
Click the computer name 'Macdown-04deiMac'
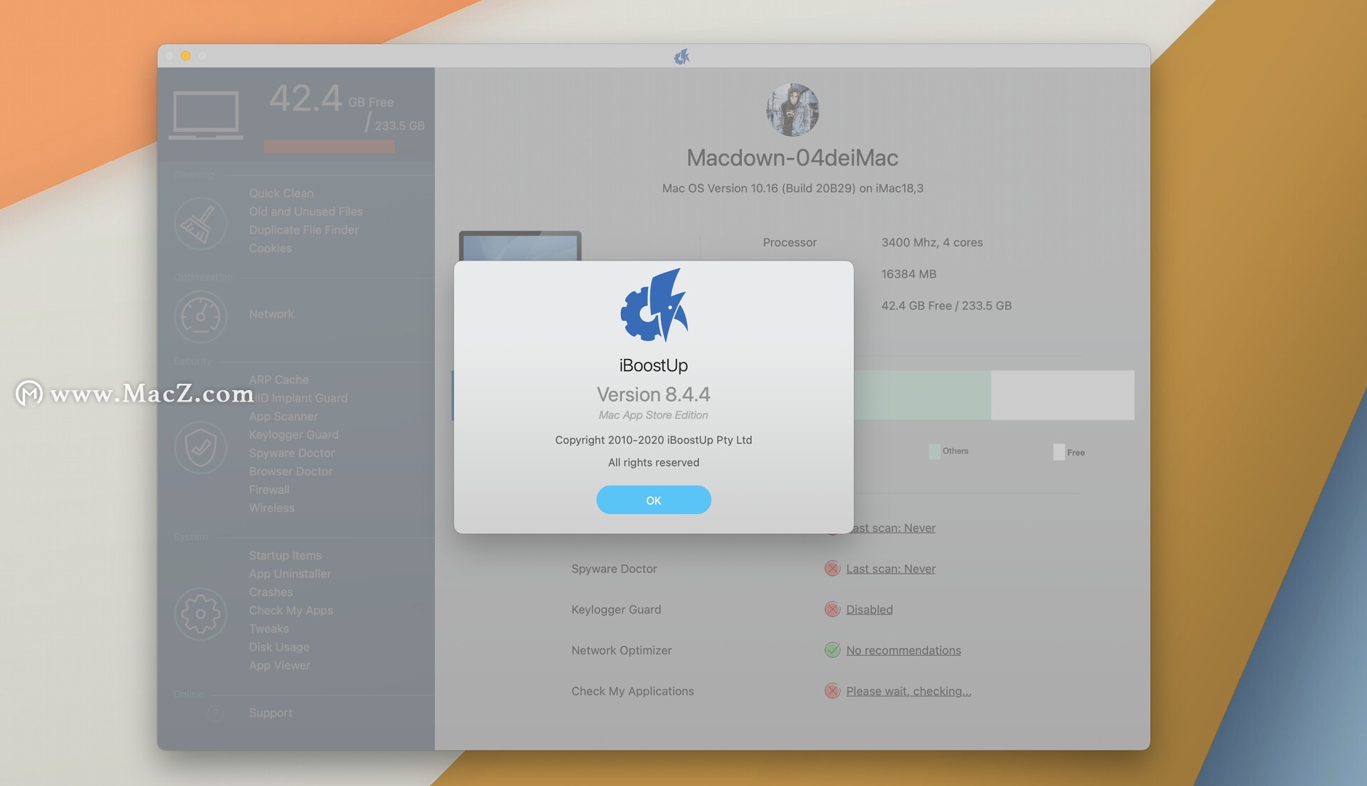(792, 157)
